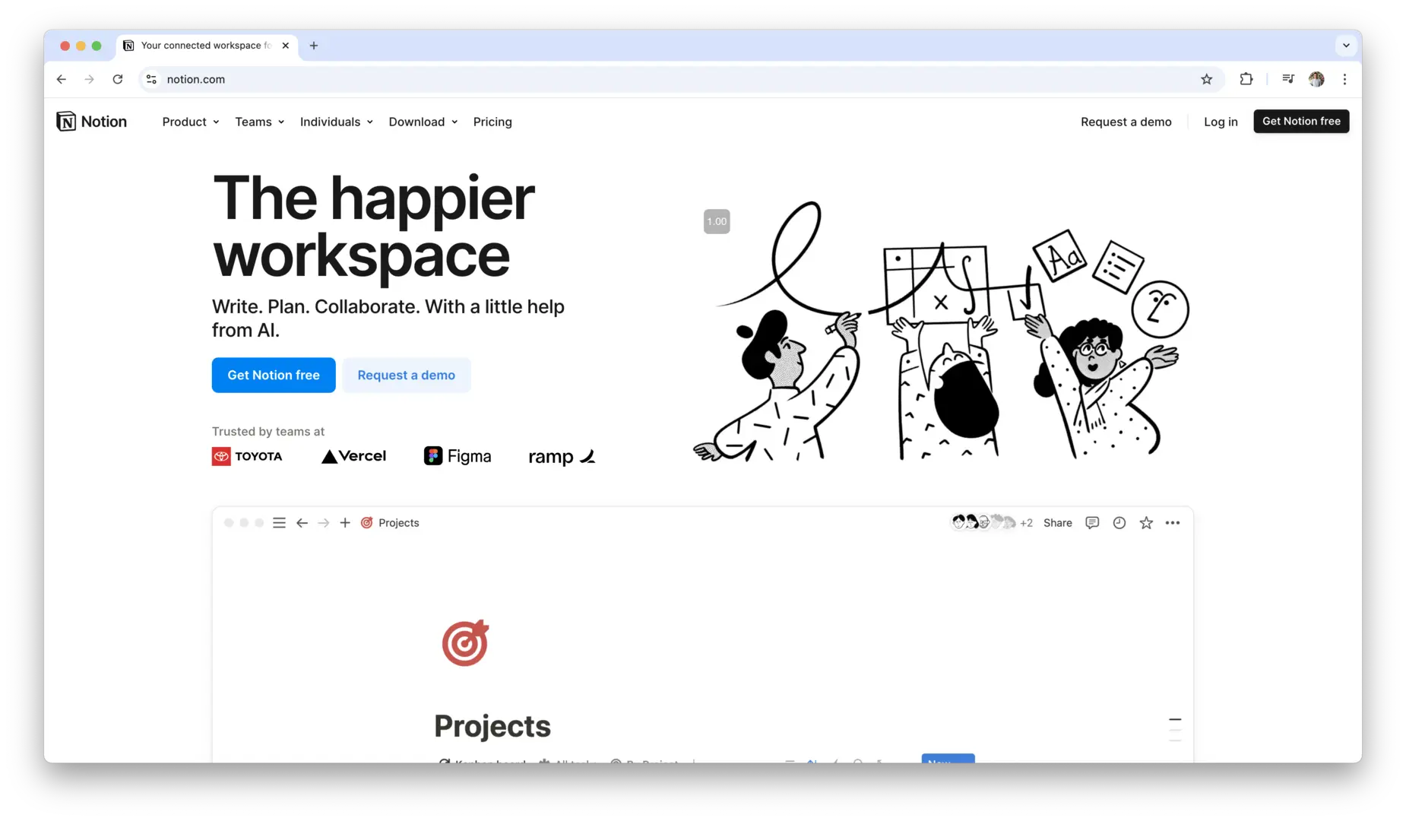Viewport: 1406px width, 821px height.
Task: Favorite Projects page using the star icon
Action: click(x=1146, y=523)
